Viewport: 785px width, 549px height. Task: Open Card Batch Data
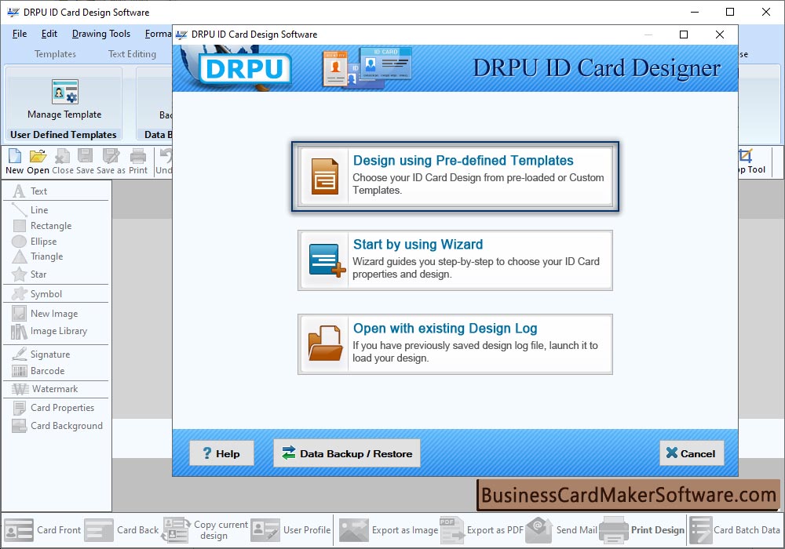(736, 530)
